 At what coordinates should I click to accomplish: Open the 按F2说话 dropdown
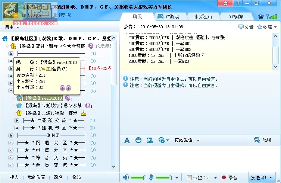pyautogui.click(x=198, y=141)
